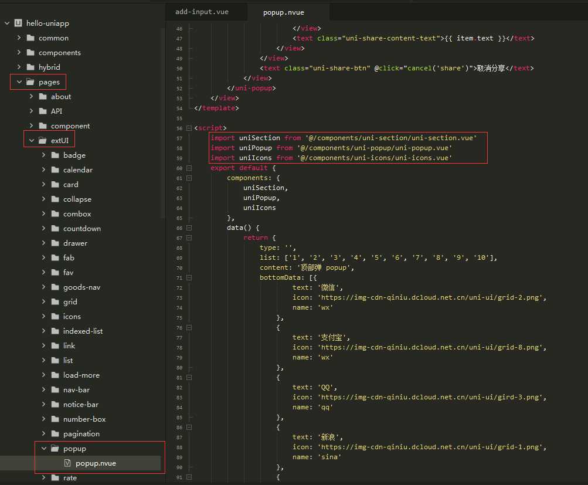Expand the common folder chevron
Screen dimensions: 588x485
click(19, 38)
